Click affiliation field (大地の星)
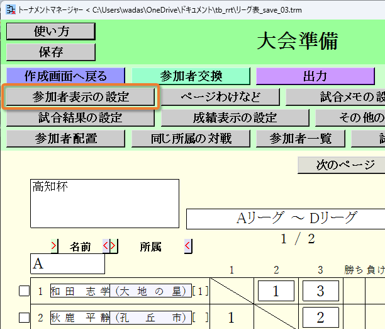The image size is (385, 329). tap(150, 291)
